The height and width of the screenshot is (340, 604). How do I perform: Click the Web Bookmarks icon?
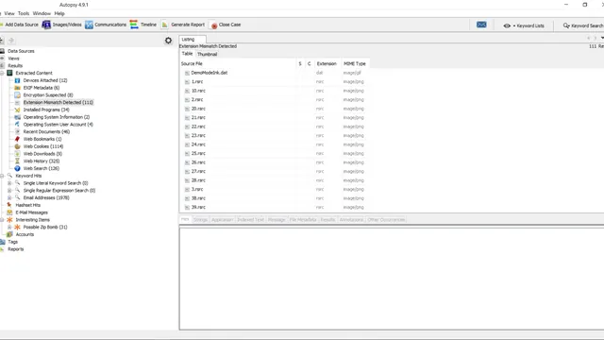click(x=17, y=139)
